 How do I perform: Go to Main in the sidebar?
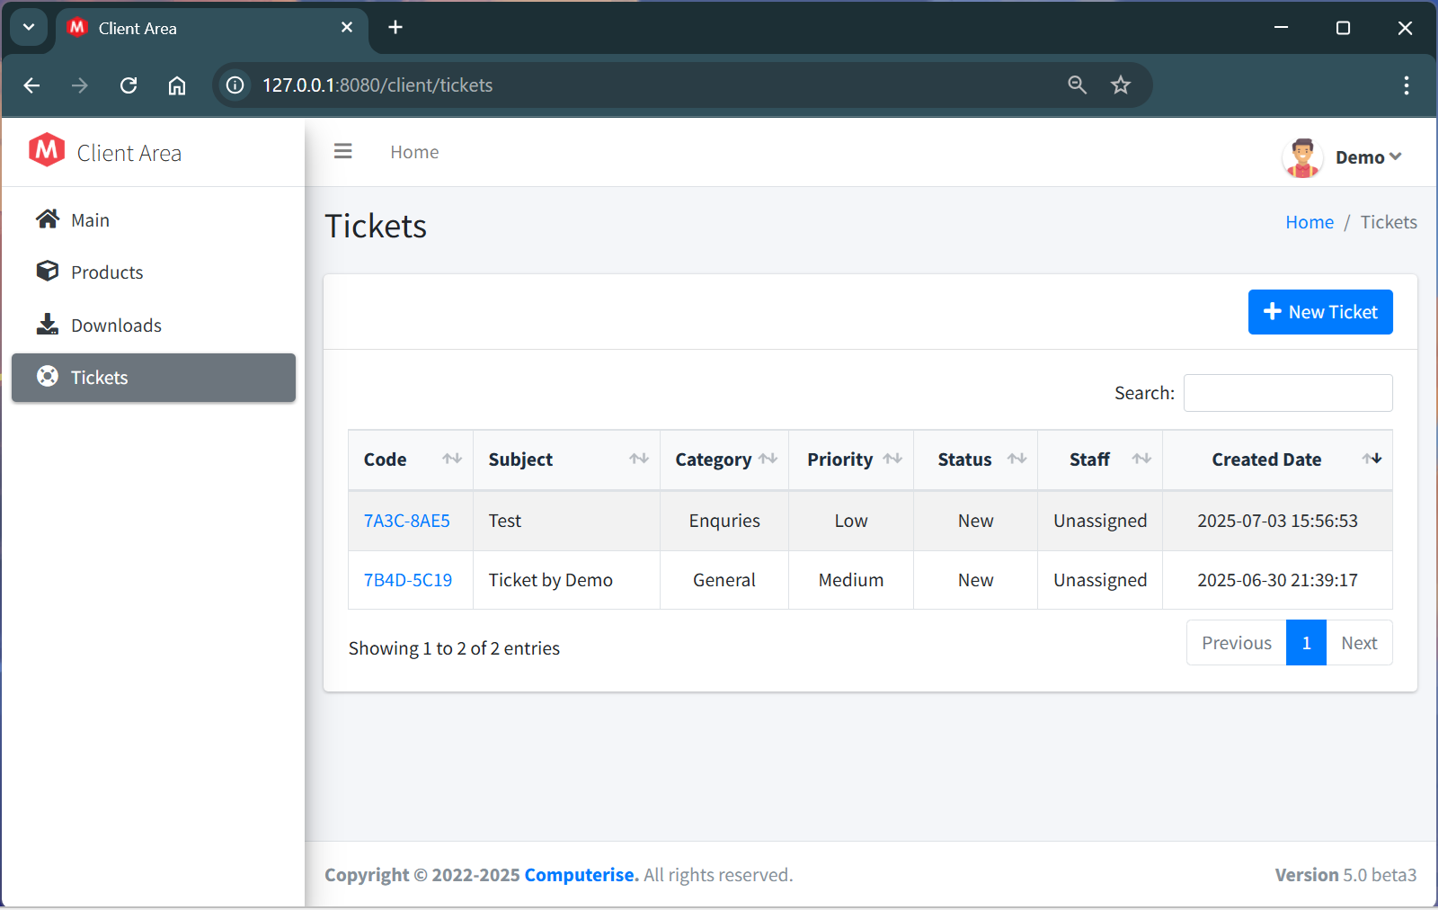90,220
